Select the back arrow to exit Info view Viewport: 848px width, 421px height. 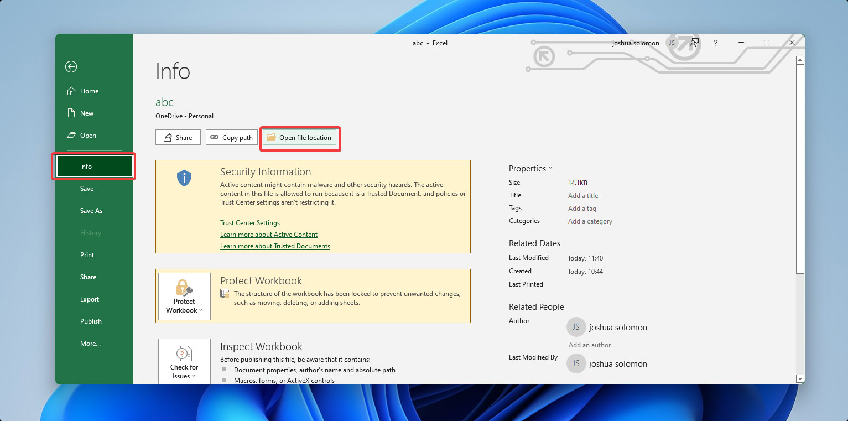[x=71, y=66]
